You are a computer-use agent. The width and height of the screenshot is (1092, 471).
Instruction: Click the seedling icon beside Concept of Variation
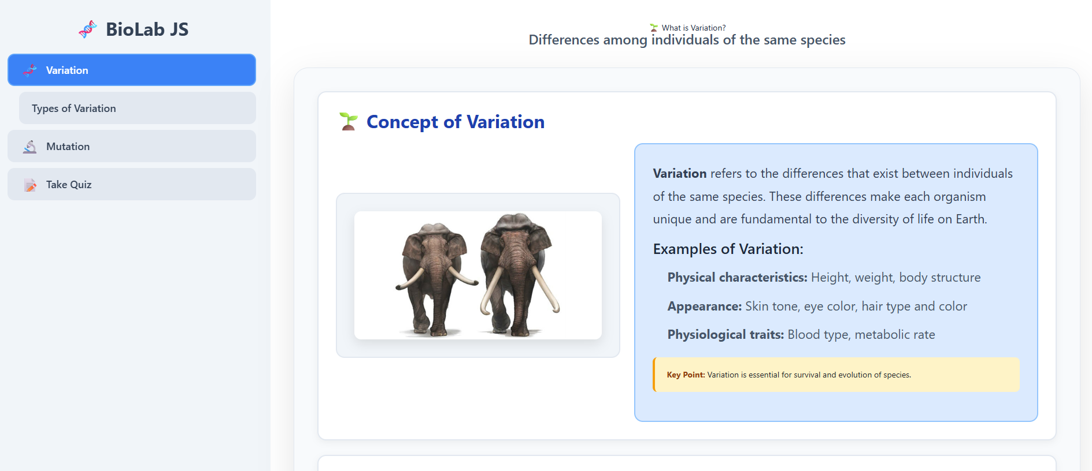pyautogui.click(x=349, y=121)
